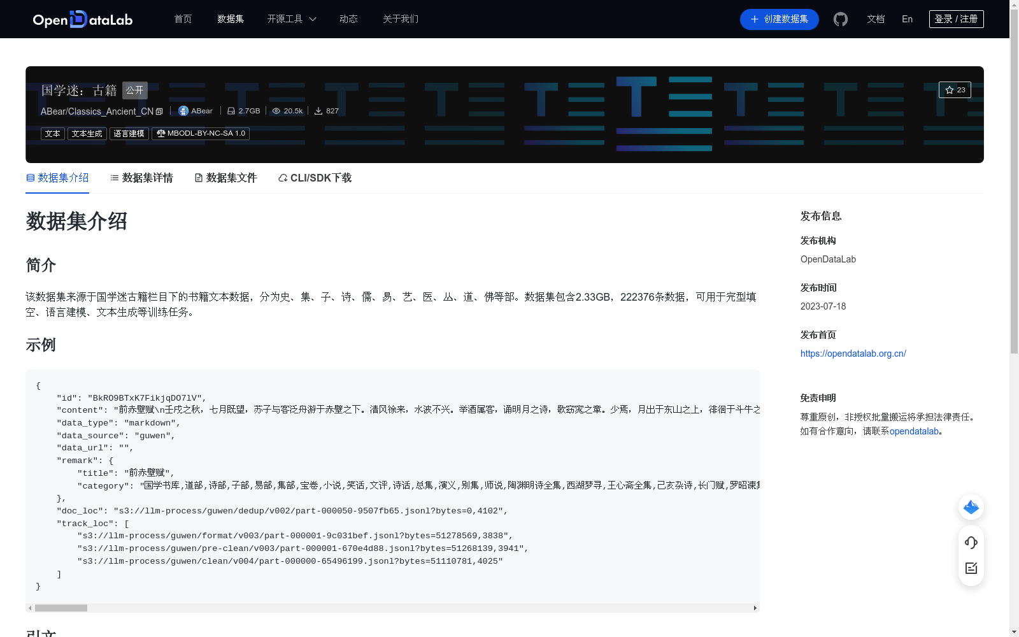The image size is (1019, 637).
Task: Click the opendatalab contact link
Action: (915, 431)
